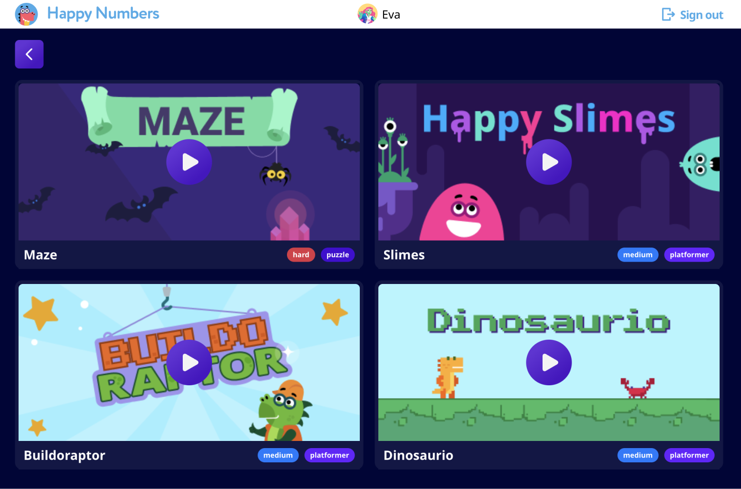Click the Sign out door icon
Screen dimensions: 741x489
668,15
